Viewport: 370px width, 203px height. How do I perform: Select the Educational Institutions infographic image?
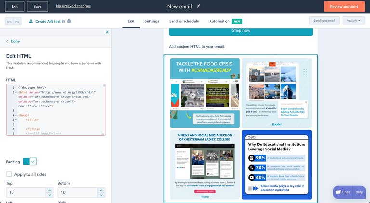coord(277,165)
